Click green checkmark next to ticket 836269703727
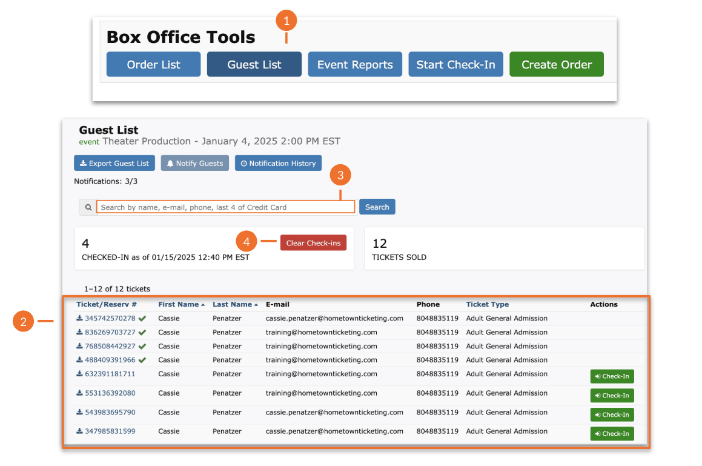 coord(142,332)
